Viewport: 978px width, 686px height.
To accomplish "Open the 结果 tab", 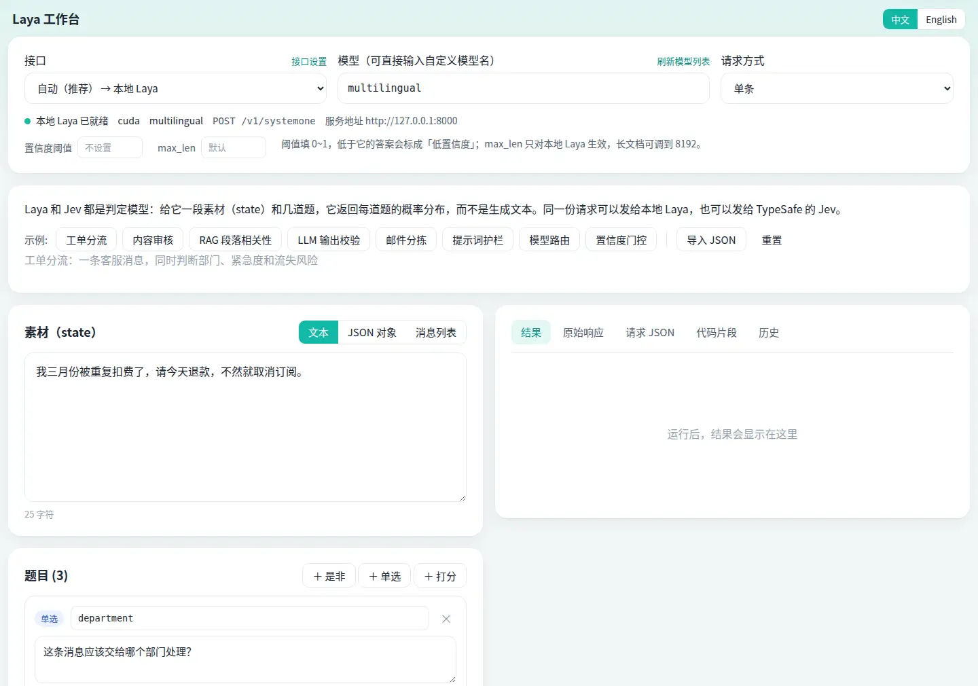I will point(531,332).
